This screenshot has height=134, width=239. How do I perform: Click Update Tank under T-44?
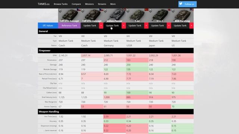pos(135,26)
